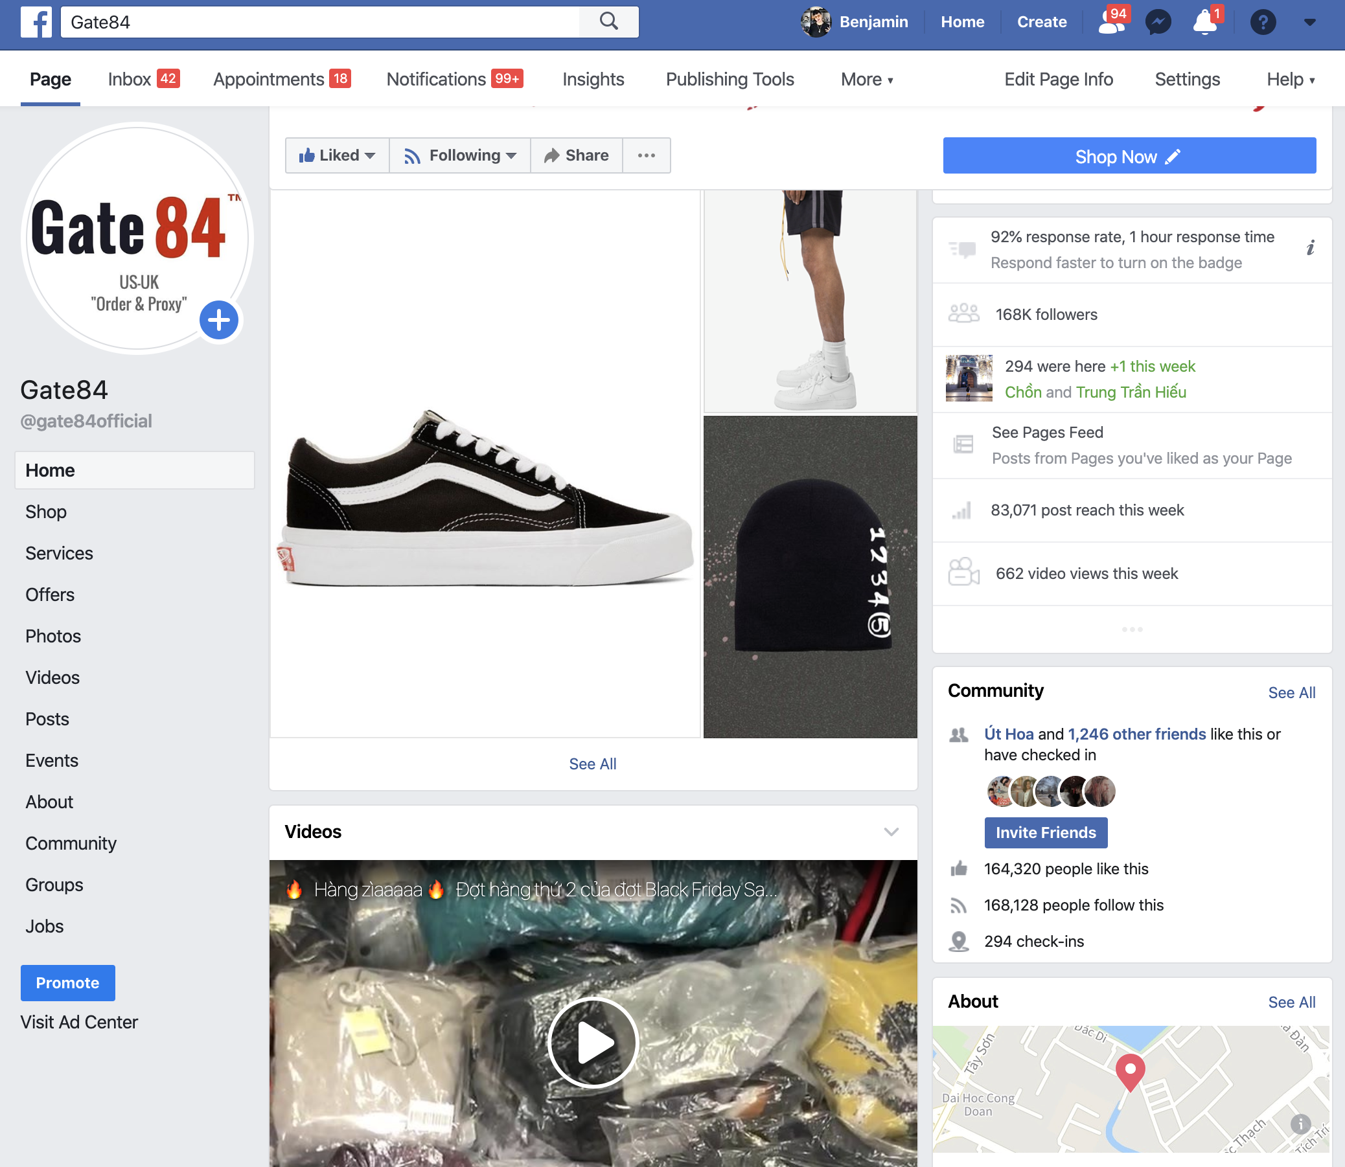Click the help question mark icon
The image size is (1345, 1167).
1262,22
